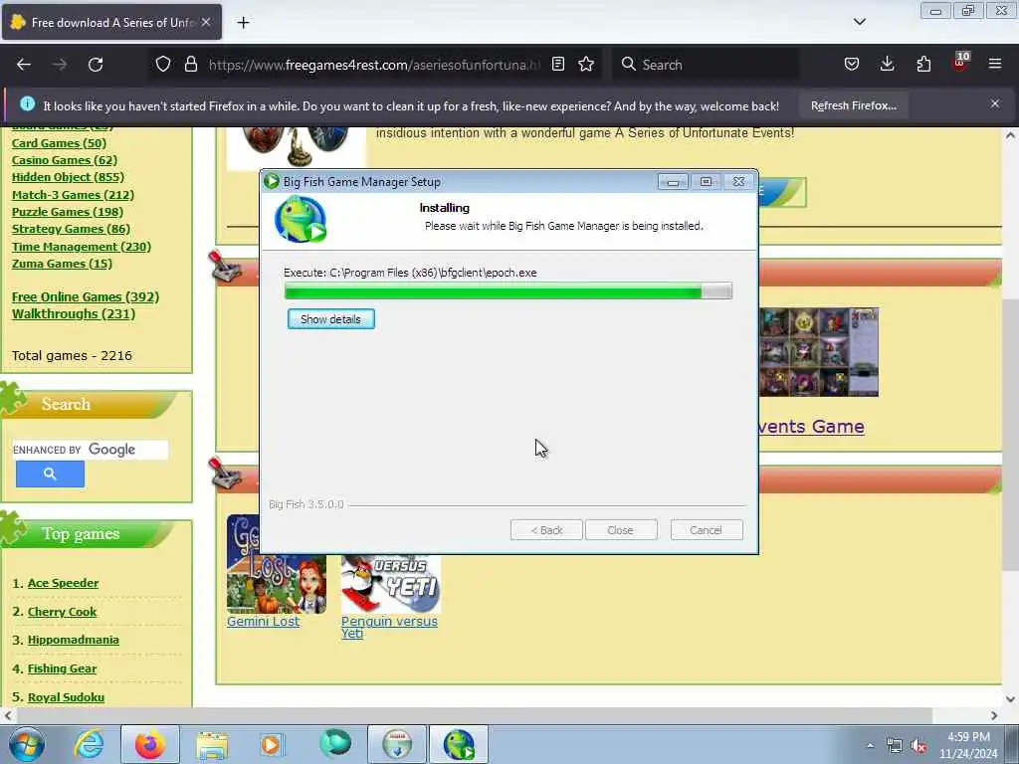Open Fishing Gear top game

(x=62, y=668)
